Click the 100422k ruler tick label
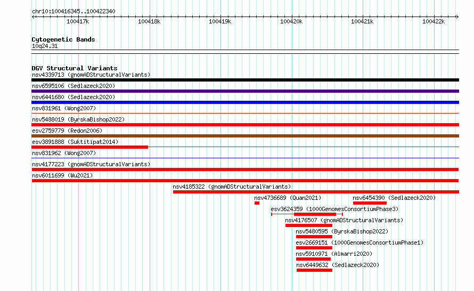 click(x=434, y=21)
